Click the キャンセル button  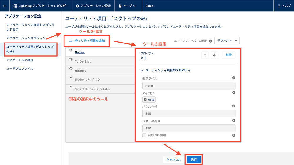tap(174, 160)
